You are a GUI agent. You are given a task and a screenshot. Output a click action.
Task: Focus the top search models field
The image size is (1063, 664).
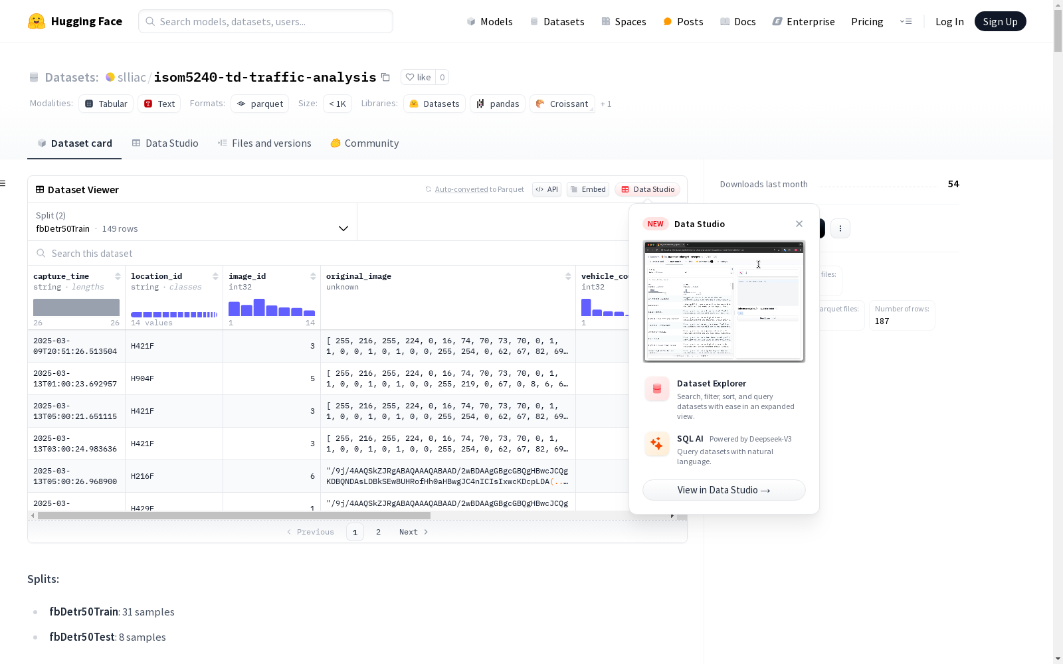tap(266, 21)
